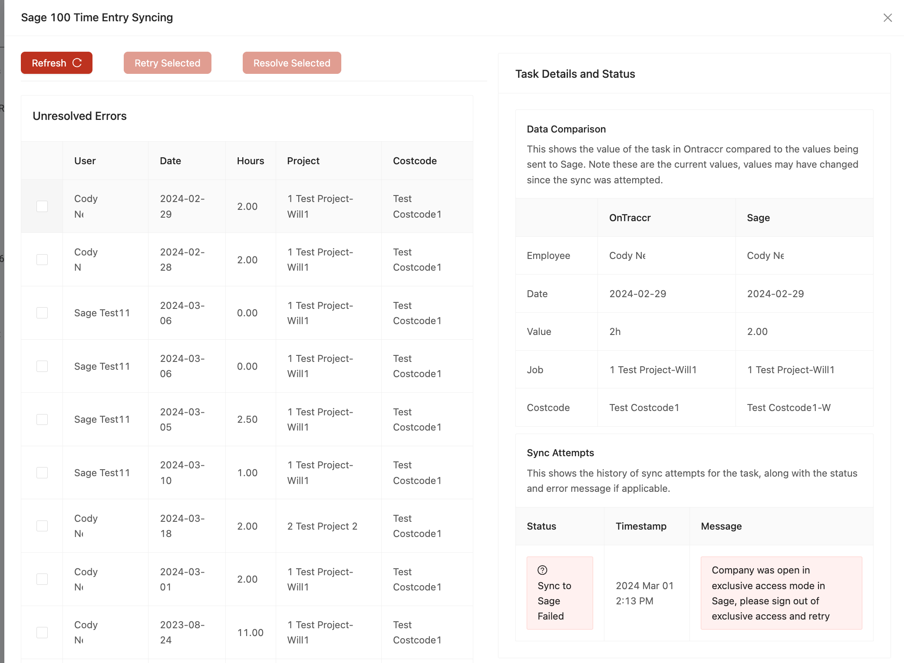Check the box for Cody 2024-03-01 row
The height and width of the screenshot is (663, 904).
click(42, 579)
